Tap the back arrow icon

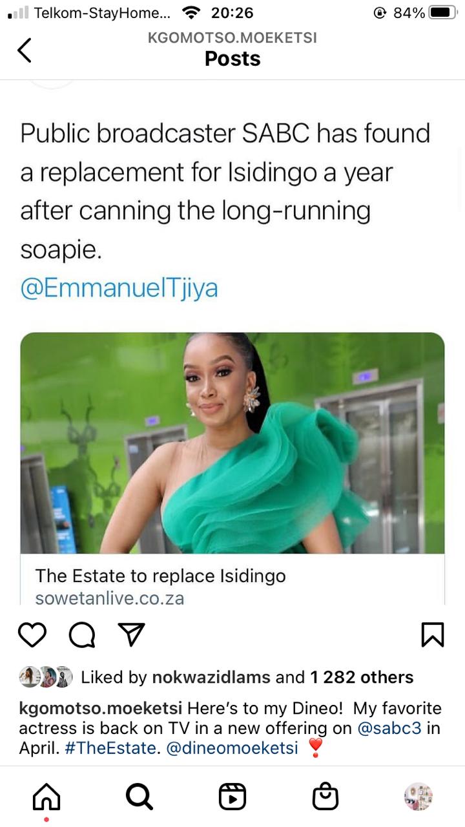(24, 50)
